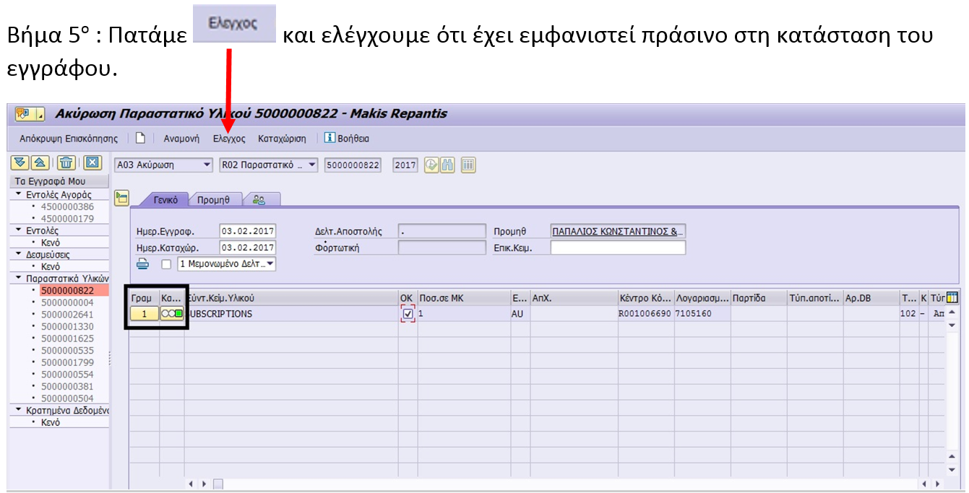Collapse all nodes in document tree
The image size is (969, 493).
41,163
